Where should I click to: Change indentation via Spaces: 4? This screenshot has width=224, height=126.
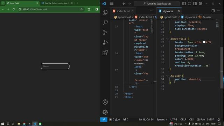pyautogui.click(x=162, y=119)
